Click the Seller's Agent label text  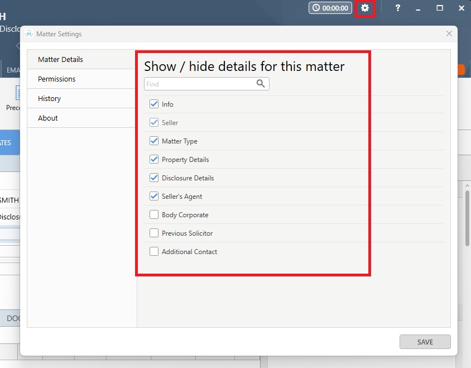coord(182,197)
